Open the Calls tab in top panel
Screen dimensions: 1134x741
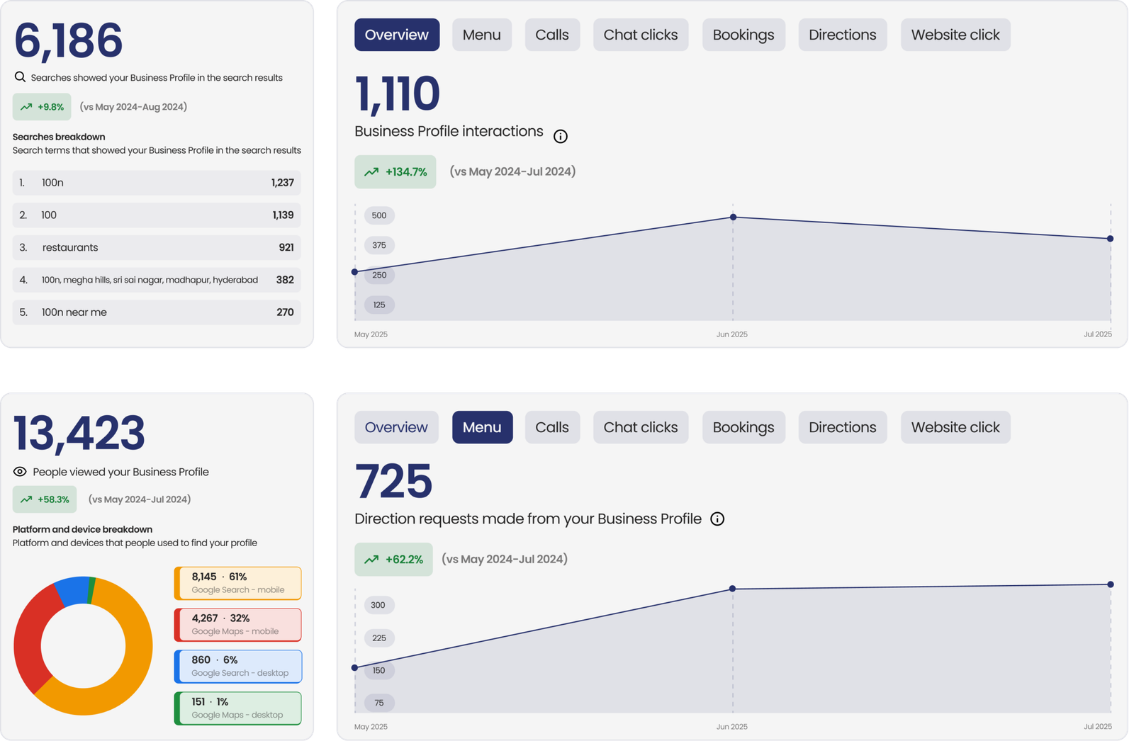552,35
